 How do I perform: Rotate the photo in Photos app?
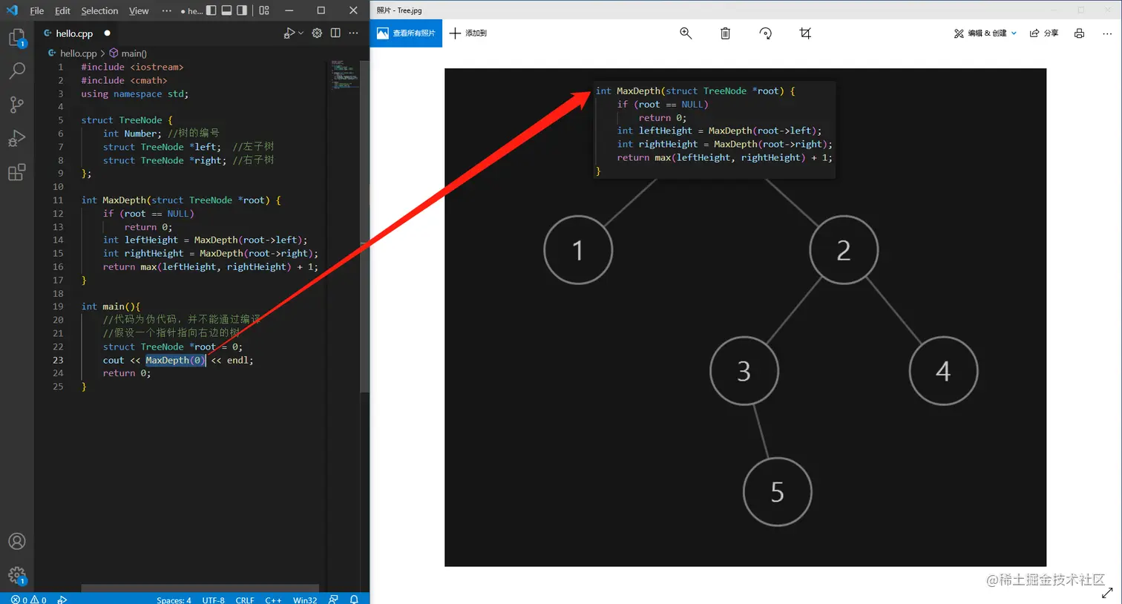pyautogui.click(x=765, y=33)
